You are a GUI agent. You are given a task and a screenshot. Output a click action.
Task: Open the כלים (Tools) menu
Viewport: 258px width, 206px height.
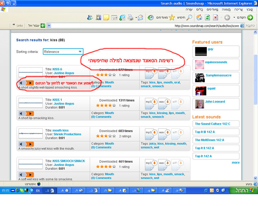pyautogui.click(x=200, y=9)
